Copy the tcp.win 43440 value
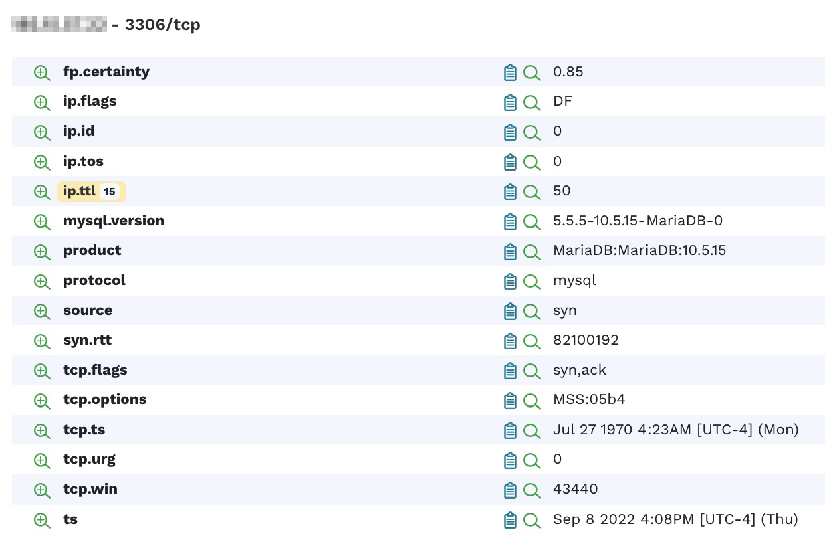Viewport: 825px width, 542px height. pos(510,489)
